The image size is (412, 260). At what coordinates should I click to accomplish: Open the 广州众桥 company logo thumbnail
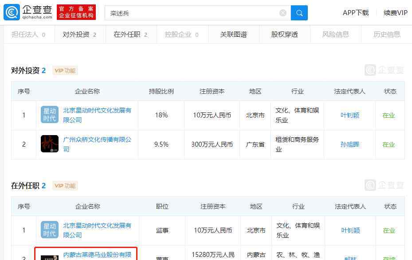(50, 144)
